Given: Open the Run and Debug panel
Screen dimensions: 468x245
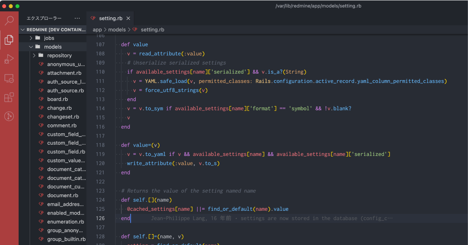Looking at the screenshot, I should point(9,59).
